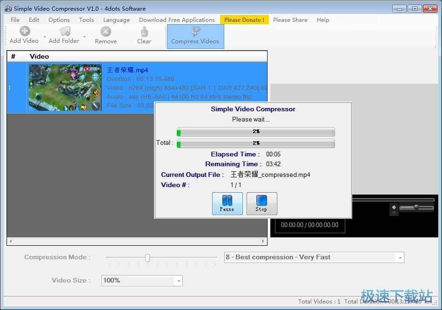
Task: Click the Add Folder toolbar icon
Action: coord(65,32)
